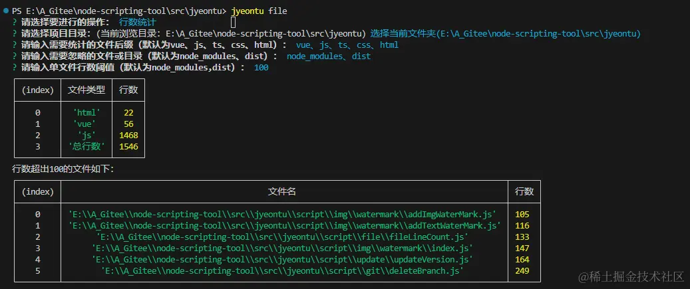
Task: Click the '(index)' header of the 文件名 table
Action: [x=38, y=191]
